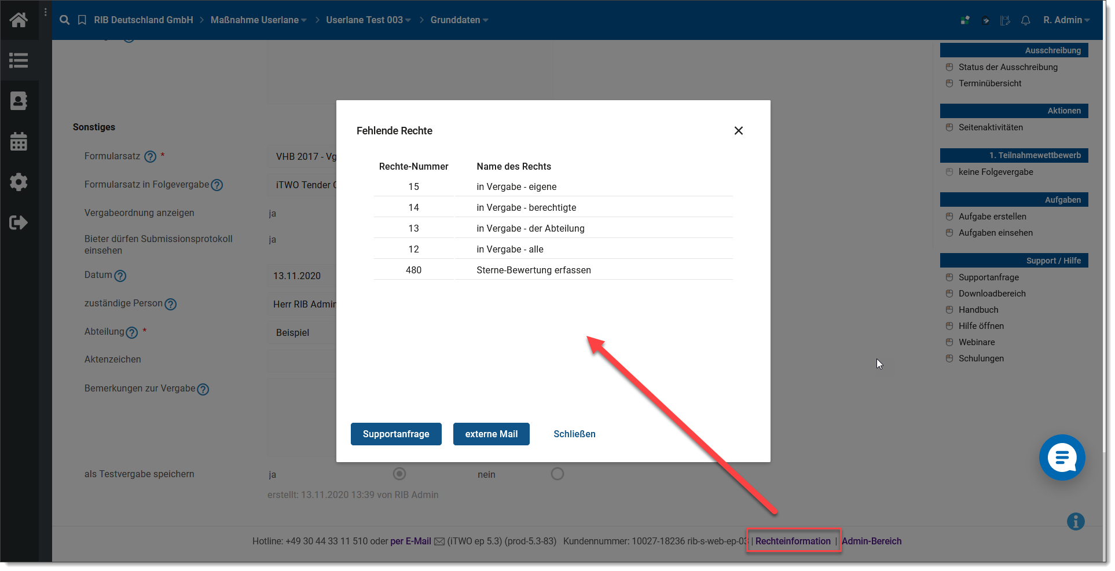Select the 'in Vergabe - der Abteilung' row

[x=553, y=228]
